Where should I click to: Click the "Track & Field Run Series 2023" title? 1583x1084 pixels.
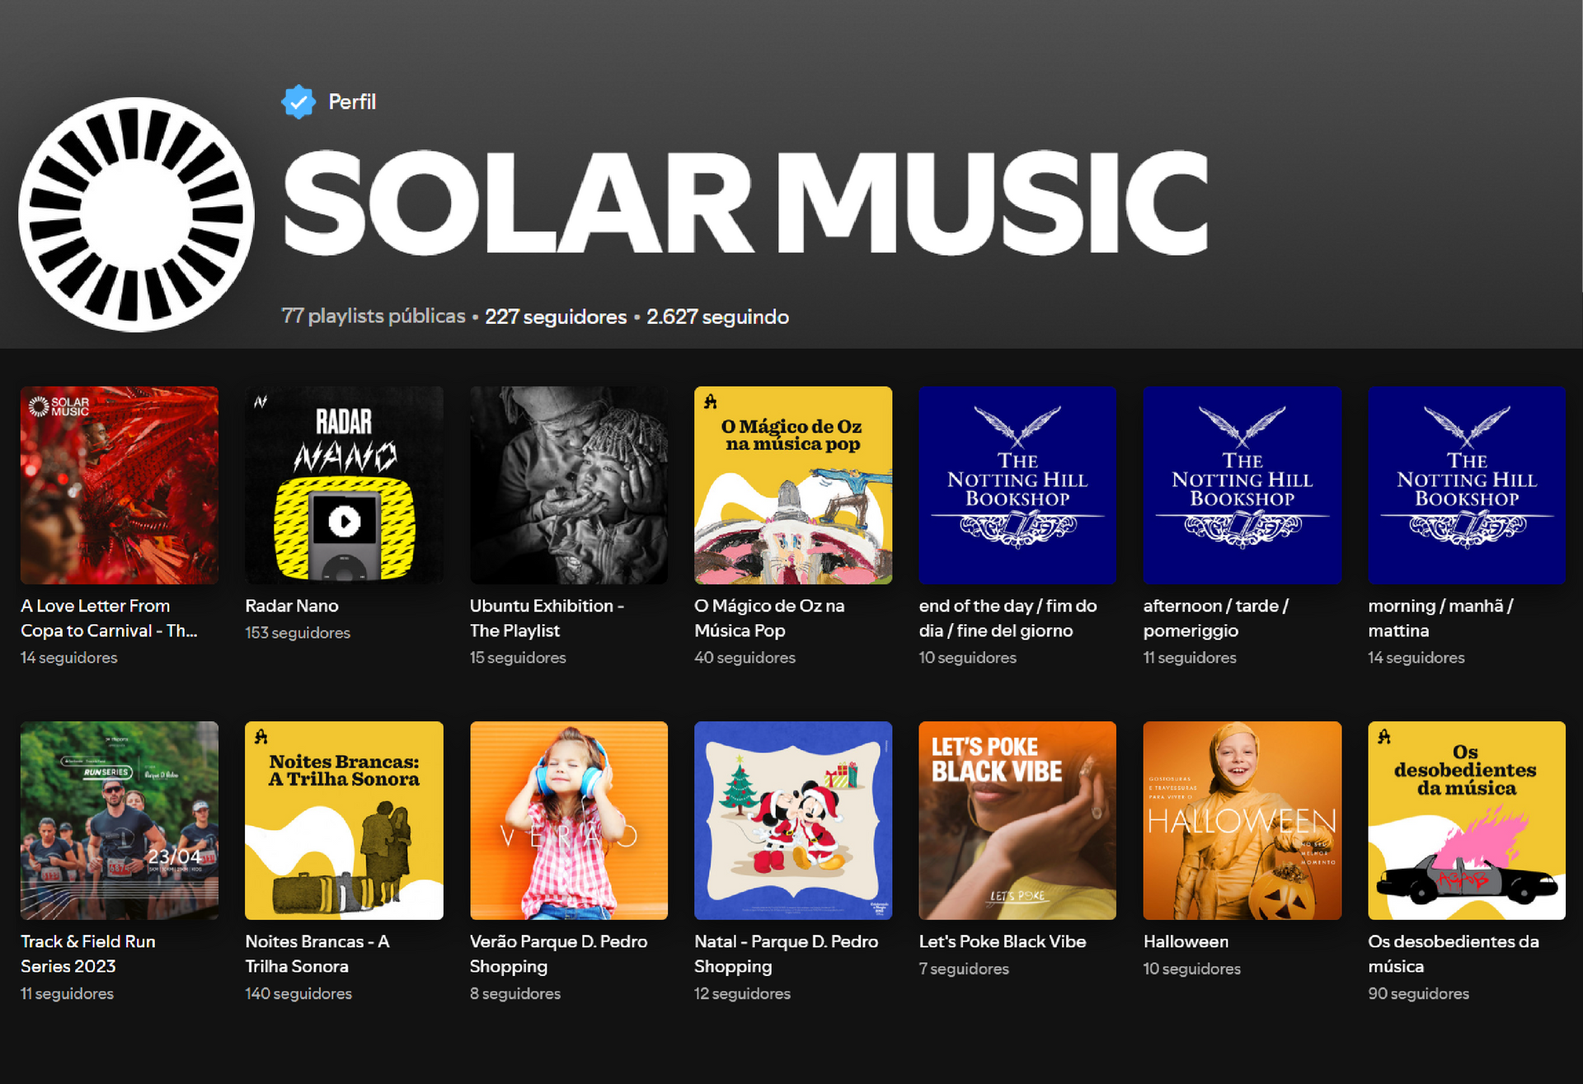88,954
